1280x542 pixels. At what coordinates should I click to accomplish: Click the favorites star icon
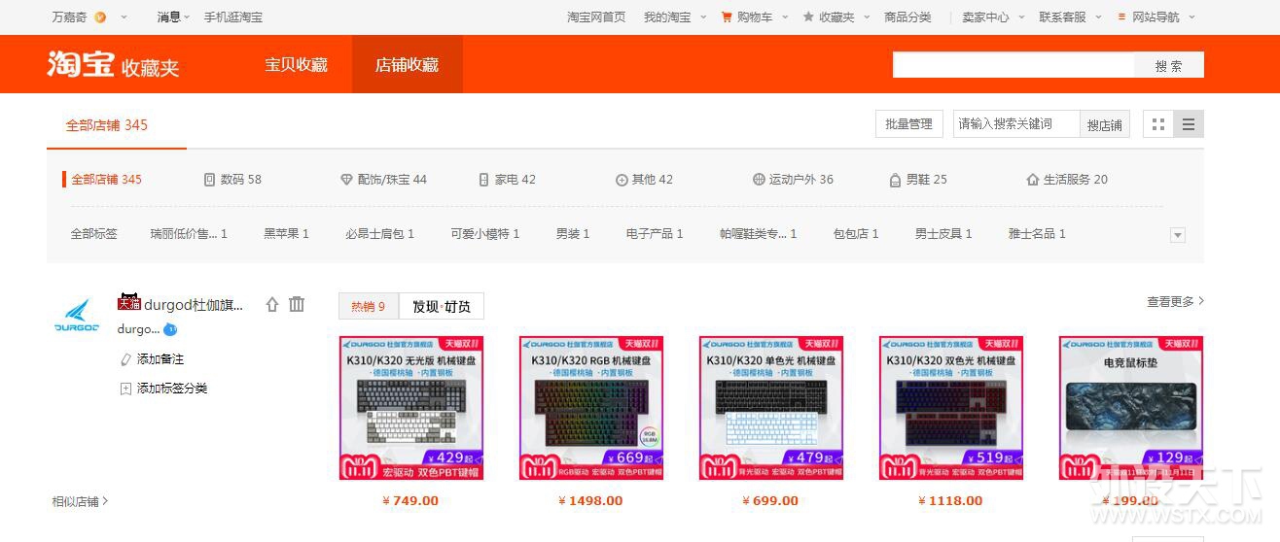coord(808,17)
